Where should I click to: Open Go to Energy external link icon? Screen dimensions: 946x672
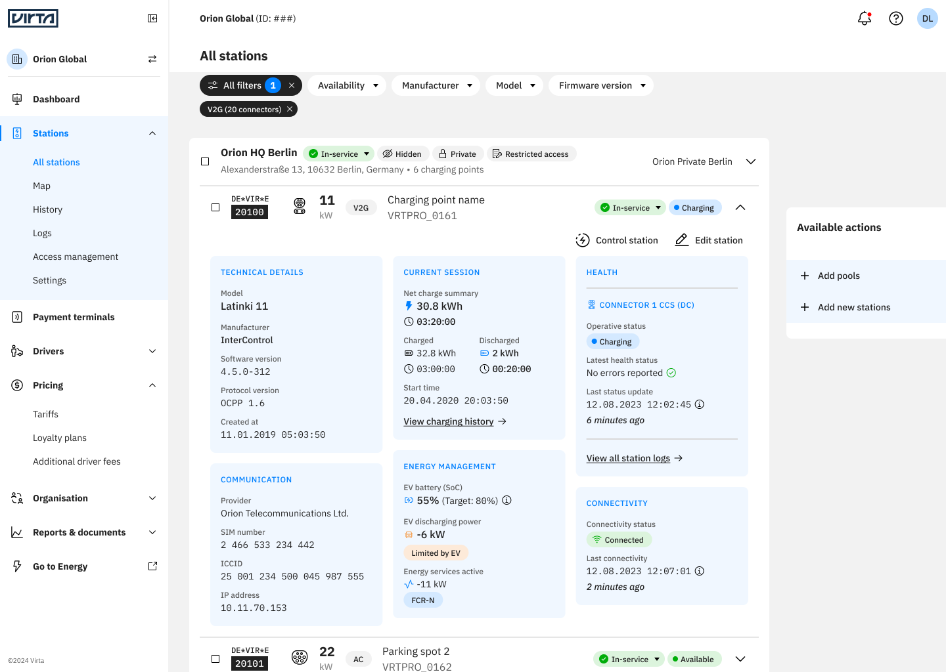point(152,566)
